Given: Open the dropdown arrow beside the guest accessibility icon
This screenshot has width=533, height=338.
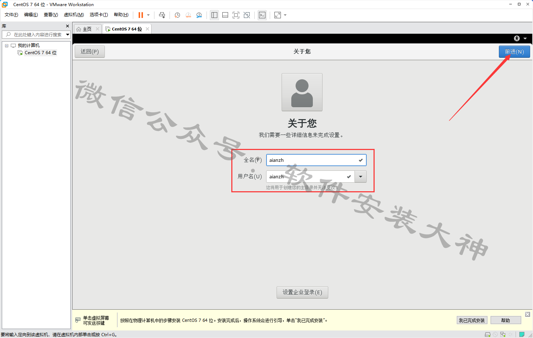Looking at the screenshot, I should pyautogui.click(x=525, y=38).
